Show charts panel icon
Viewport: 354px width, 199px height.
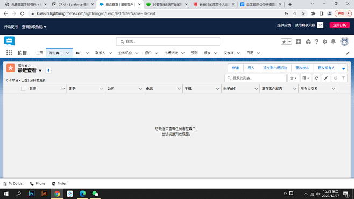click(336, 78)
